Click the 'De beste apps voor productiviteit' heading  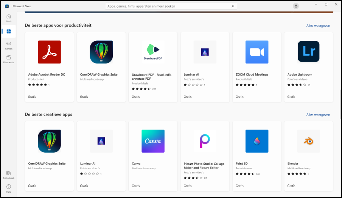click(58, 25)
